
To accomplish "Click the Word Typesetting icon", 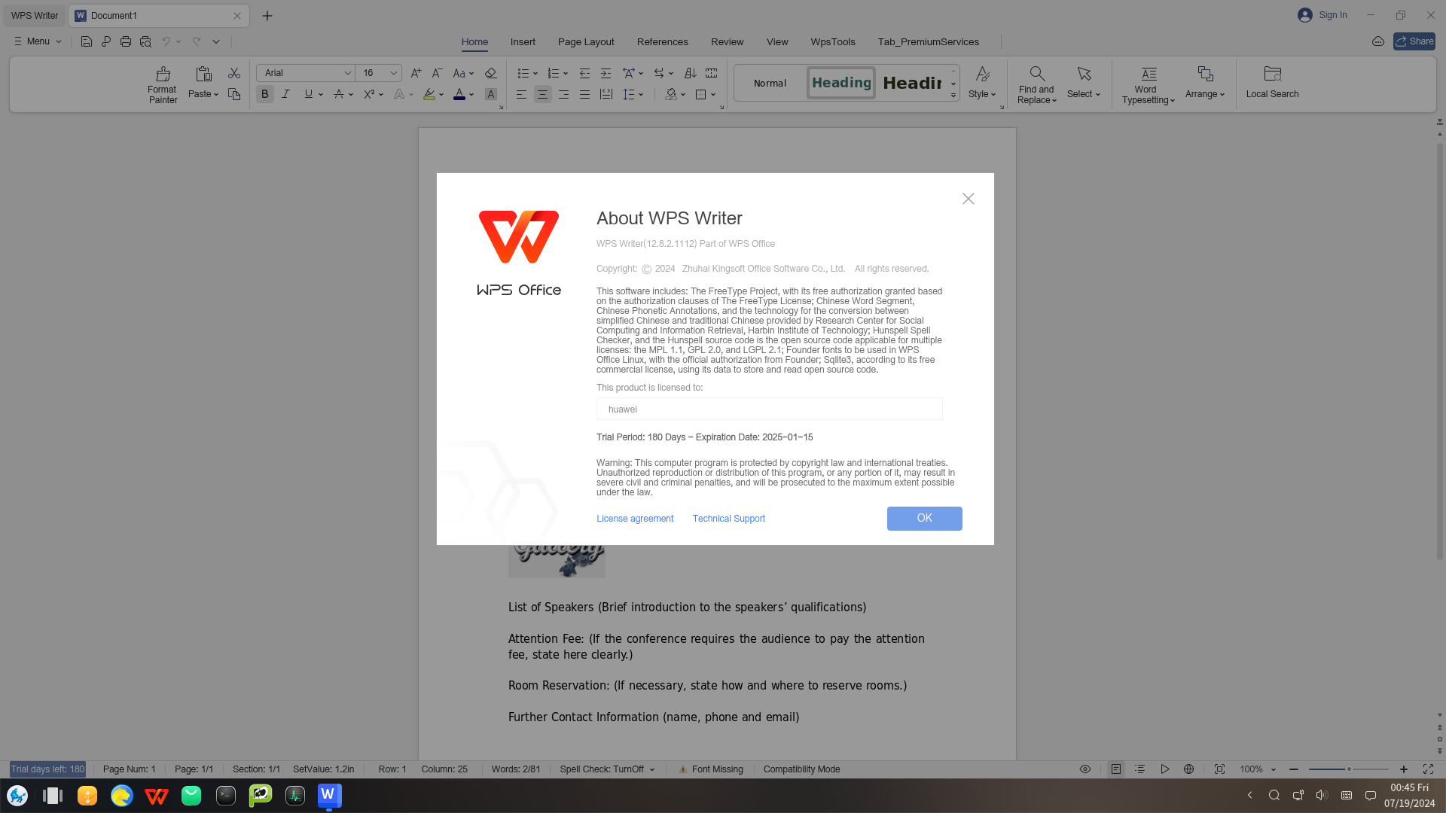I will click(1148, 75).
